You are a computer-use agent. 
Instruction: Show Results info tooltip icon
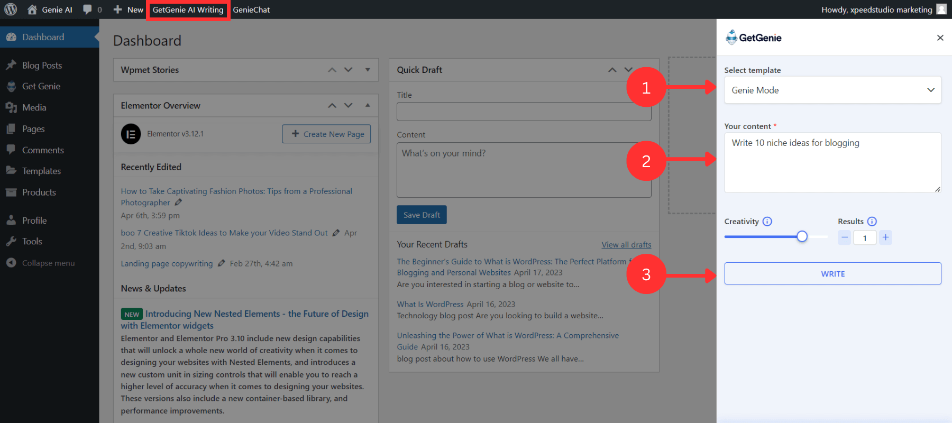click(x=872, y=222)
